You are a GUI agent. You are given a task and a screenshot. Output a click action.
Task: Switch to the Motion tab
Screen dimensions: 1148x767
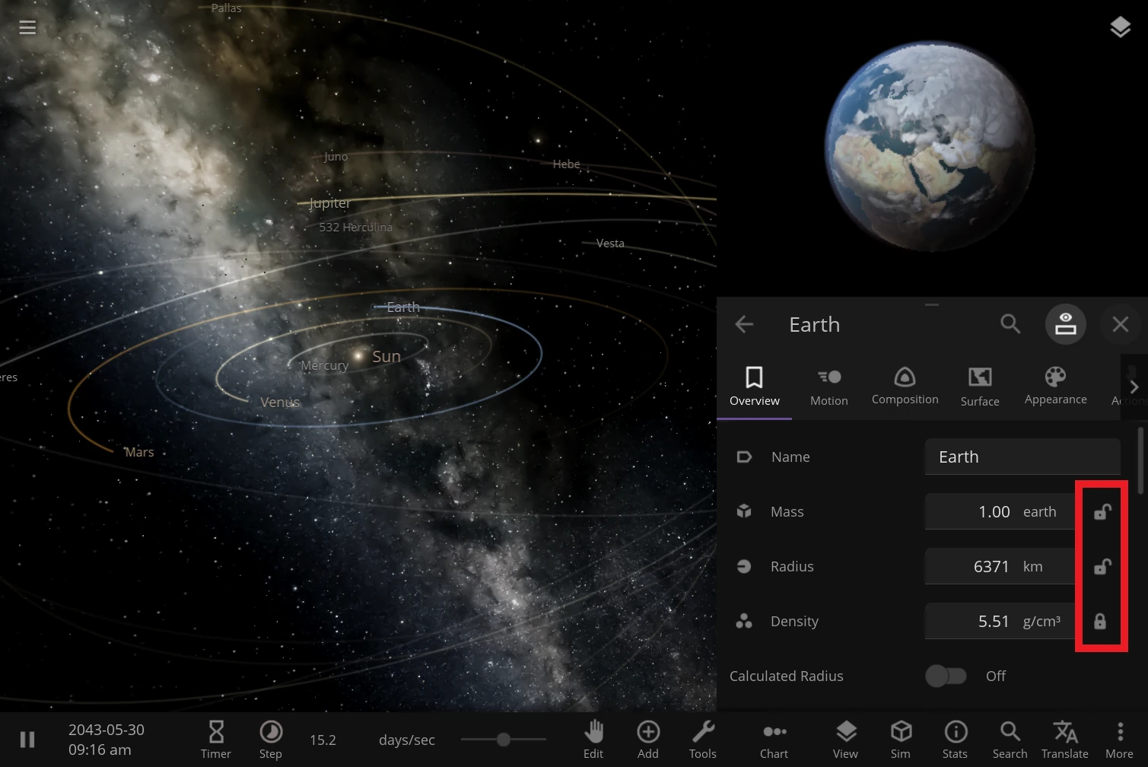coord(829,387)
